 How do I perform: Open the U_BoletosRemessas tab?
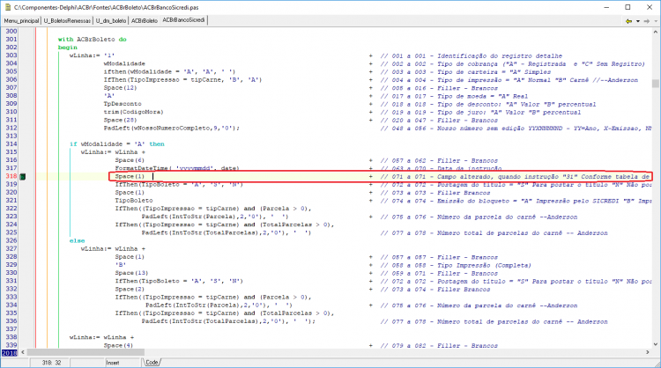pos(67,20)
